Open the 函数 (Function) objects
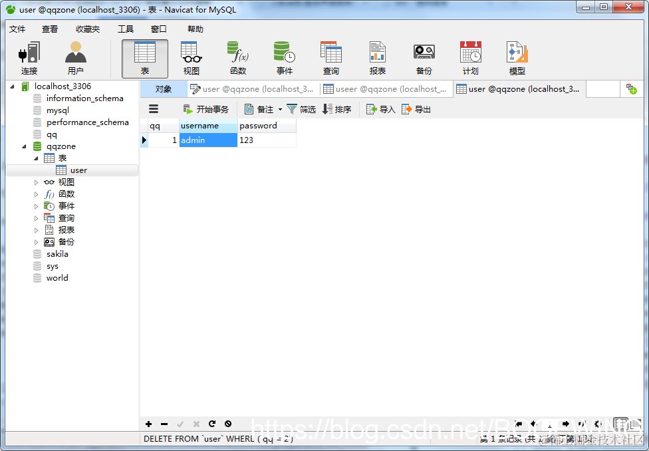This screenshot has height=451, width=649. click(x=238, y=59)
